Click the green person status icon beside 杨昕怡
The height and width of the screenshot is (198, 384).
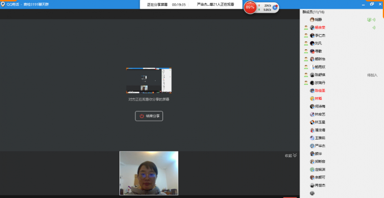coord(306,59)
